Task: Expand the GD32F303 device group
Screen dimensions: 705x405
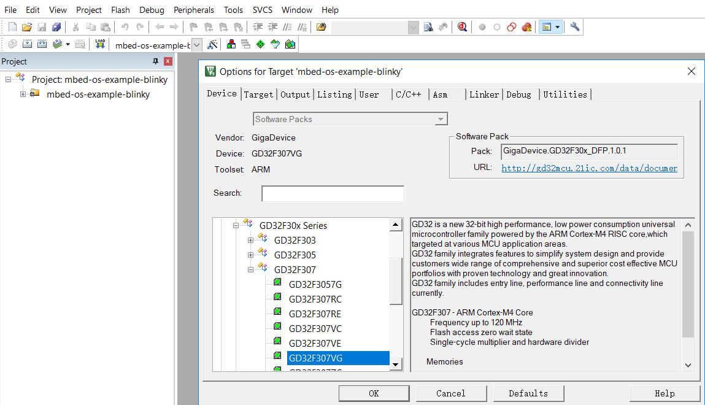Action: pos(250,240)
